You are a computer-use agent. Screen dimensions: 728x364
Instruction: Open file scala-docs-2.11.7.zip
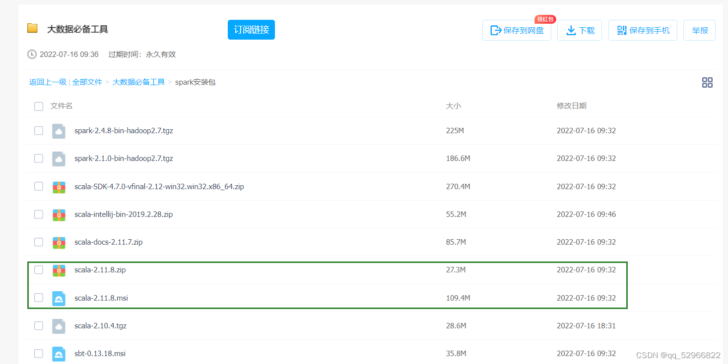click(109, 242)
